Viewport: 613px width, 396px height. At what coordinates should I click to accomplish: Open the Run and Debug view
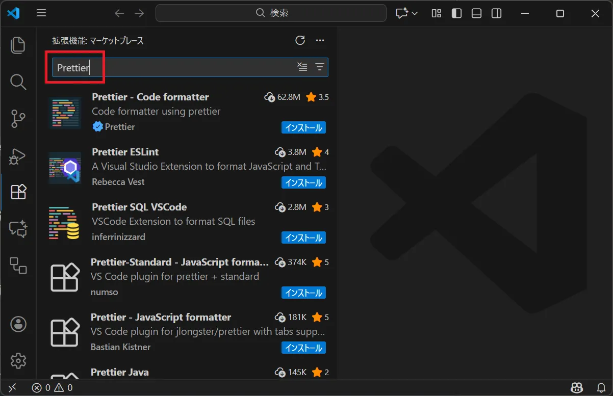(x=18, y=156)
